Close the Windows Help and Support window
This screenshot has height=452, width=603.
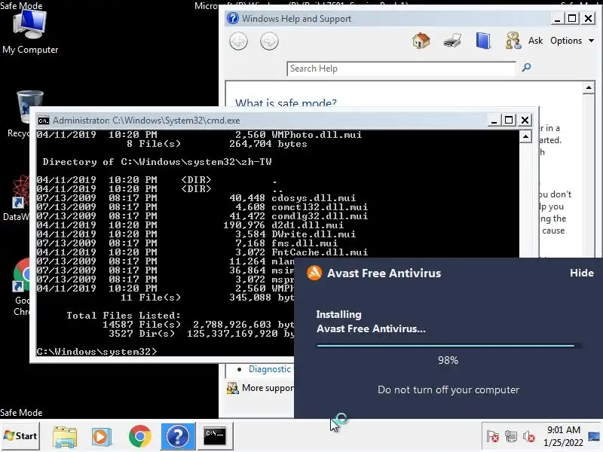(x=588, y=18)
